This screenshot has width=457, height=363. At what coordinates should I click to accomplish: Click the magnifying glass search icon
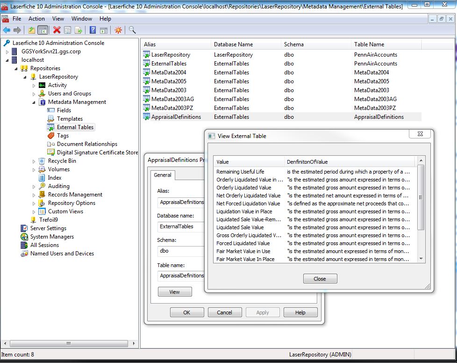point(132,30)
